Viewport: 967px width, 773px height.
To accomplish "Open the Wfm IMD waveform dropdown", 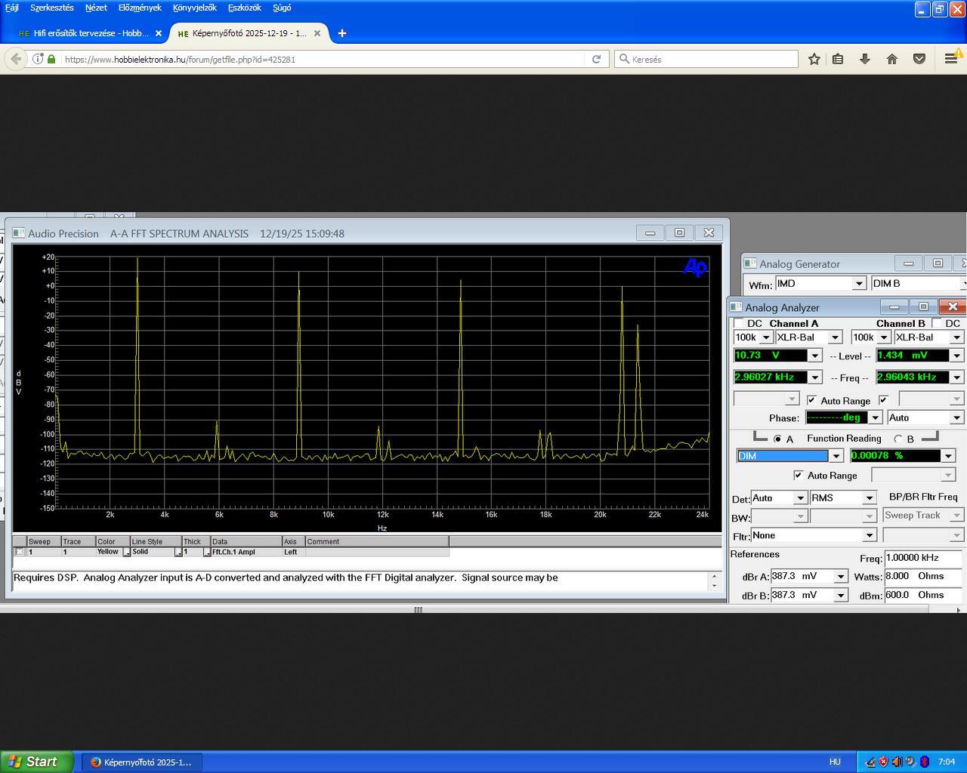I will coord(858,284).
